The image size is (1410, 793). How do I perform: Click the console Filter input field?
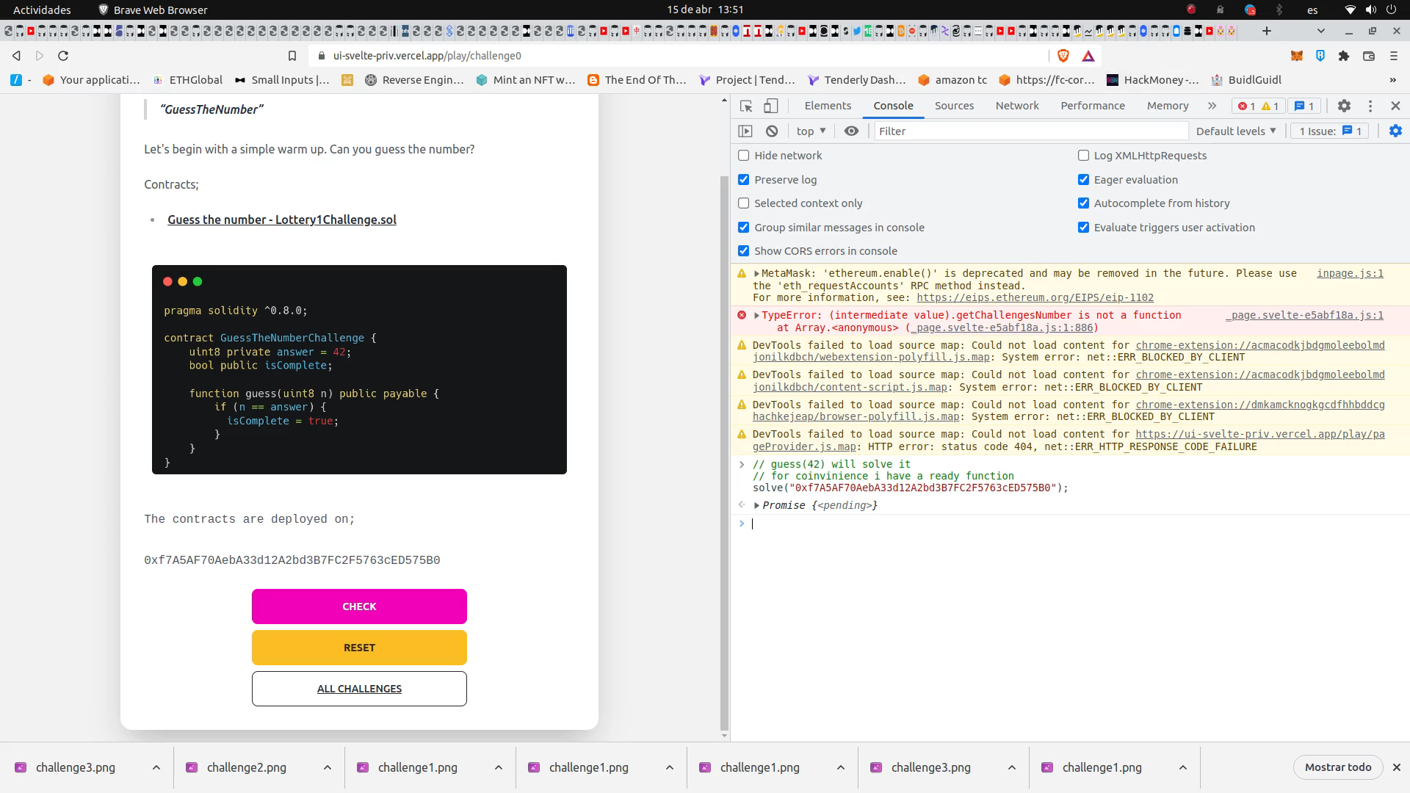[x=1030, y=131]
